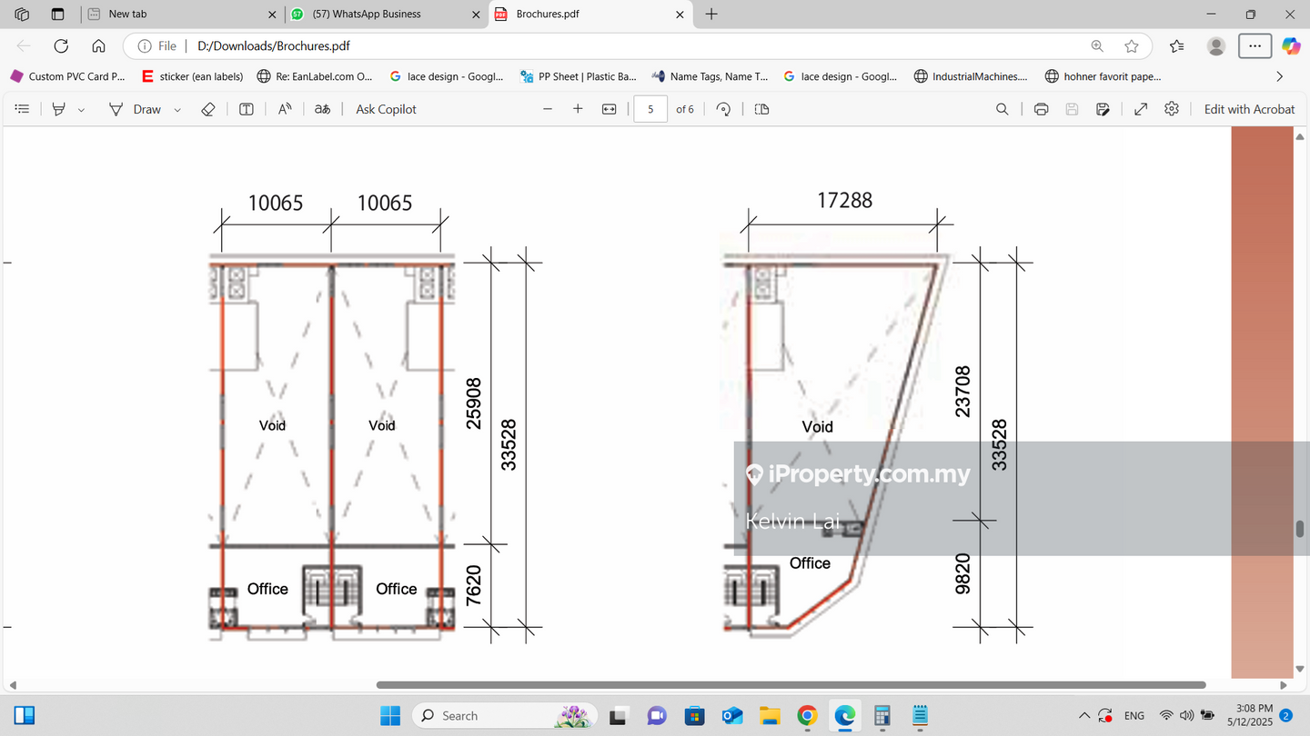
Task: Show more bookmarks with the chevron
Action: 1280,76
